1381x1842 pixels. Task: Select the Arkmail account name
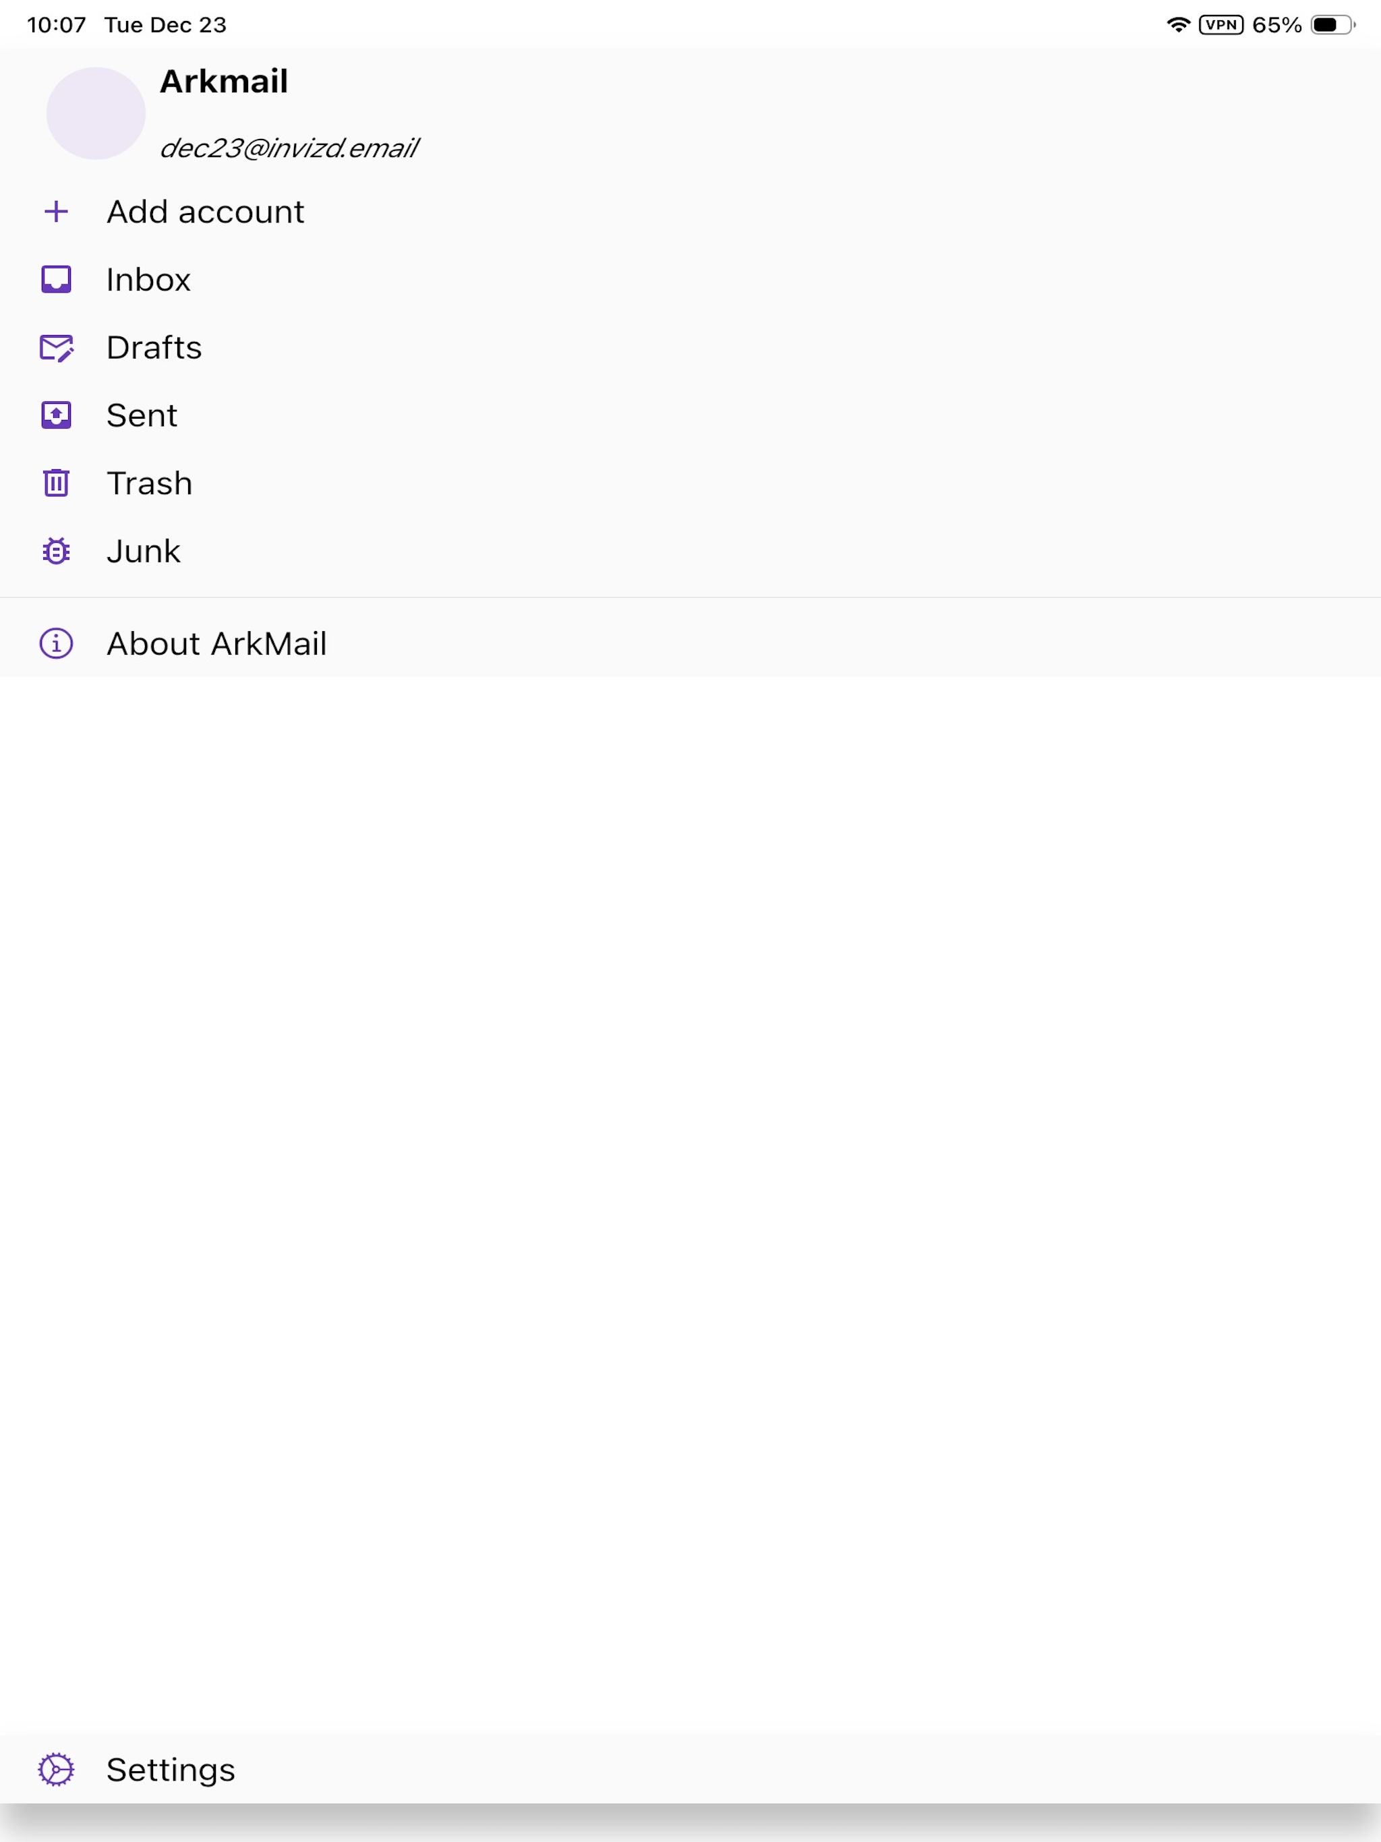tap(224, 82)
